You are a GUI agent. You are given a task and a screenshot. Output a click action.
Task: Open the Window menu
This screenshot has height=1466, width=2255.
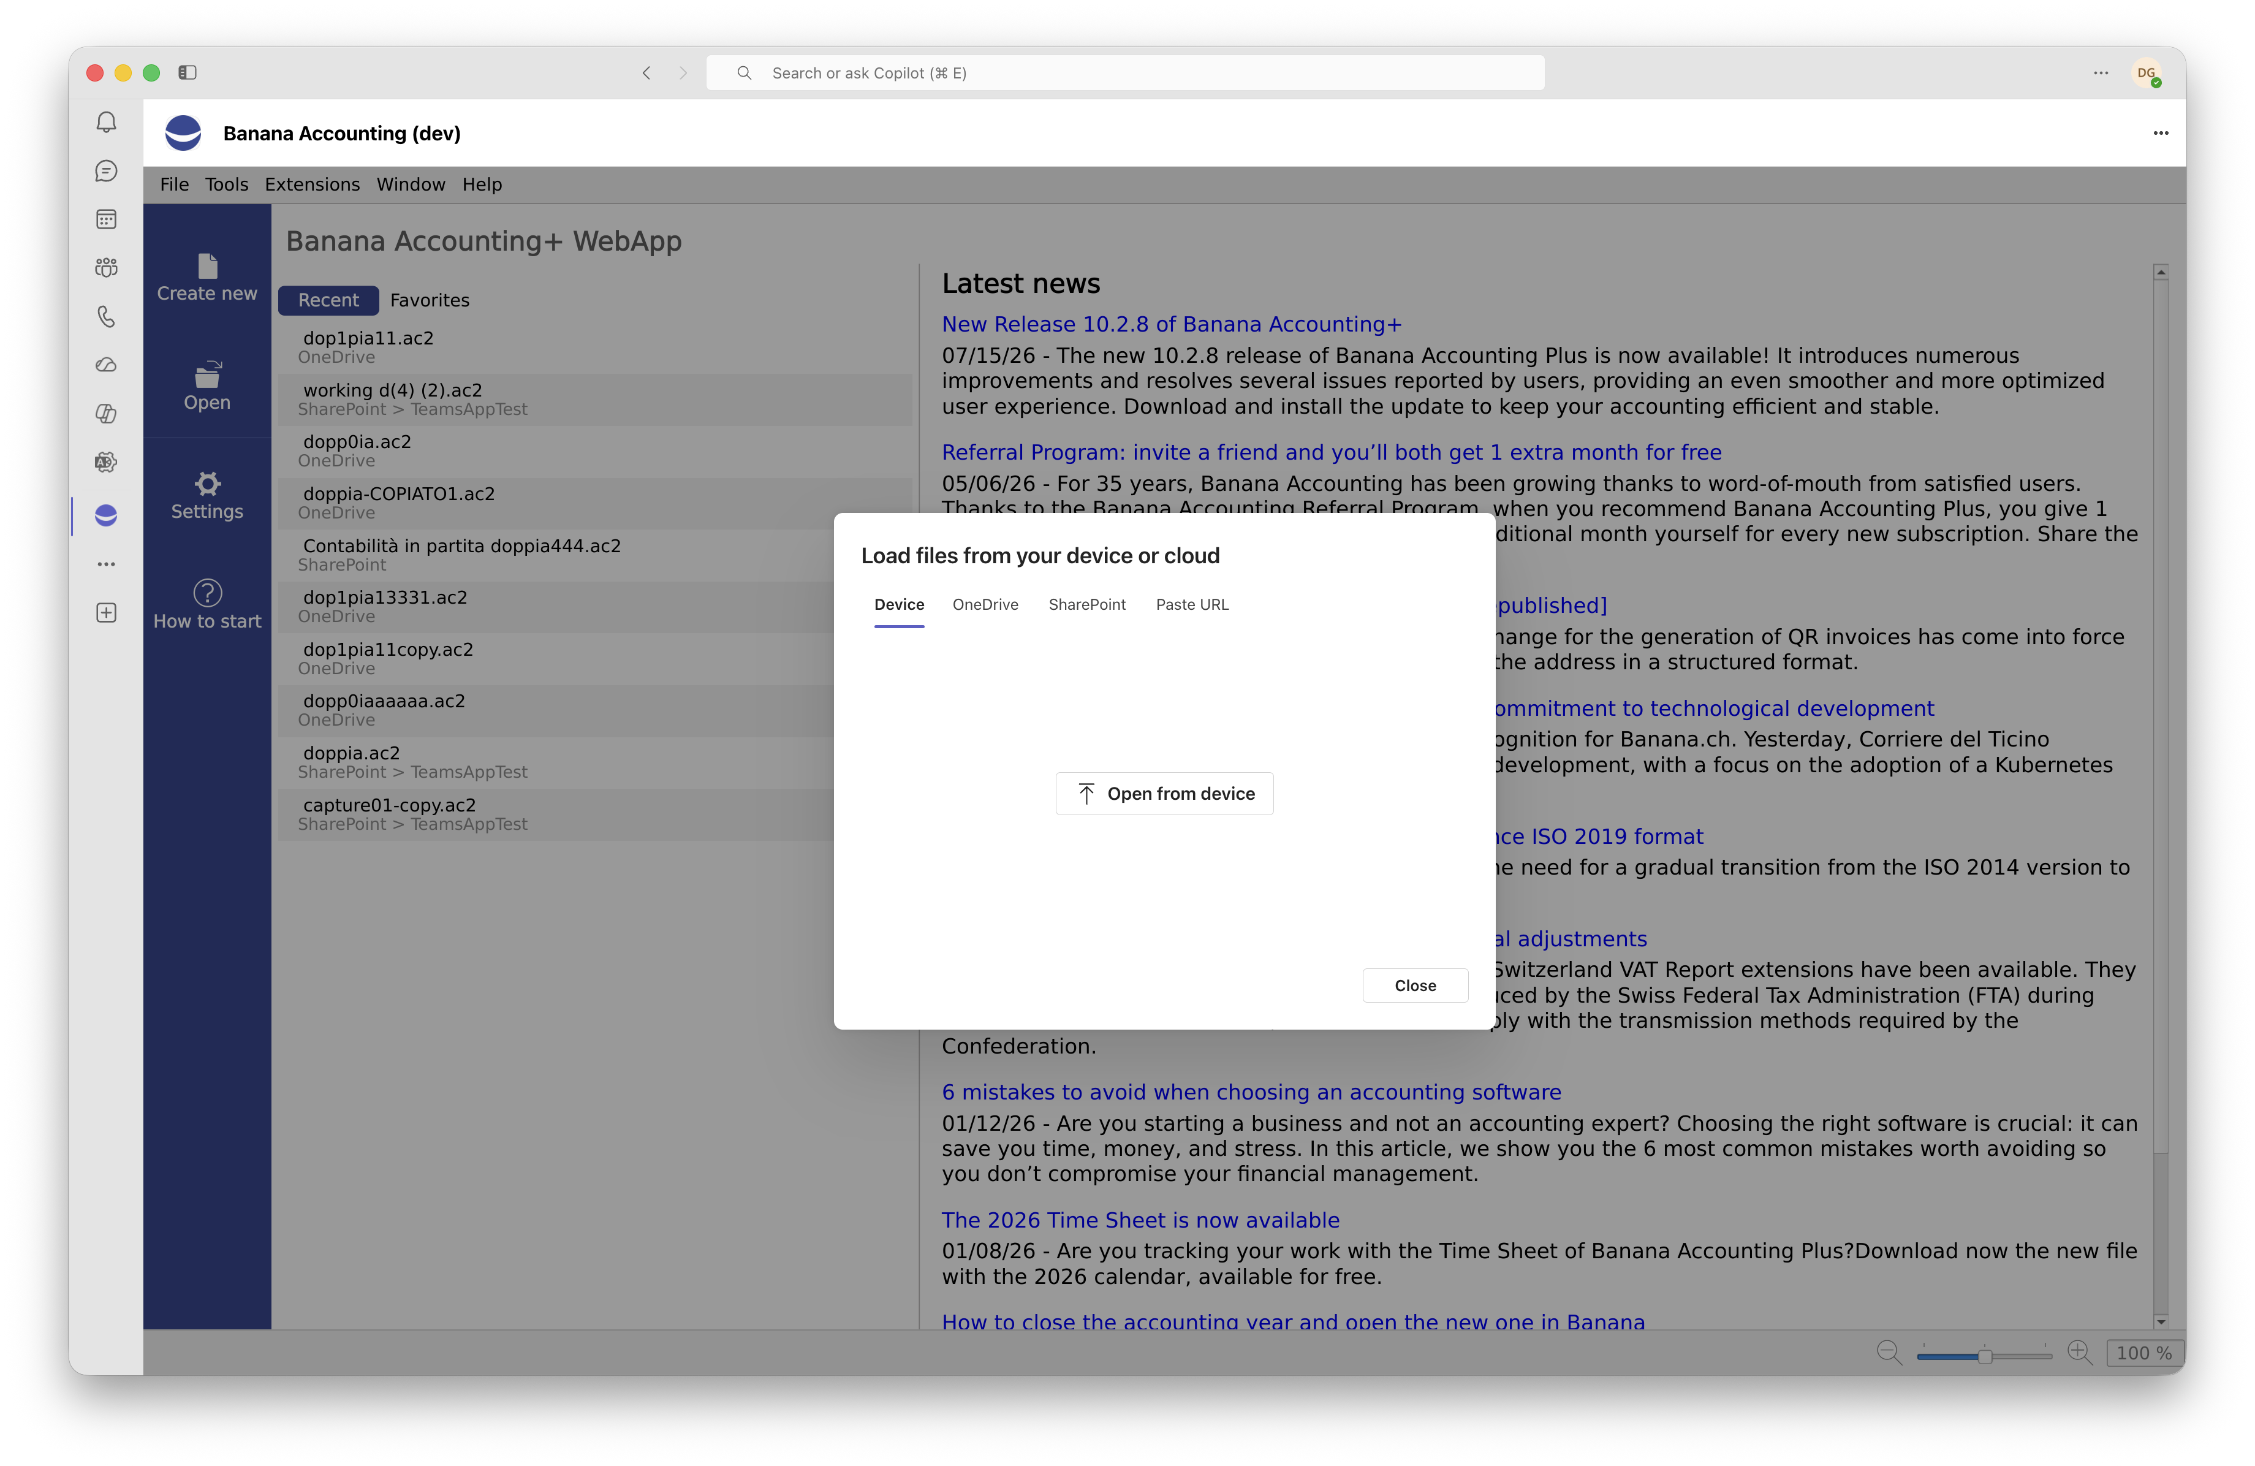point(411,184)
